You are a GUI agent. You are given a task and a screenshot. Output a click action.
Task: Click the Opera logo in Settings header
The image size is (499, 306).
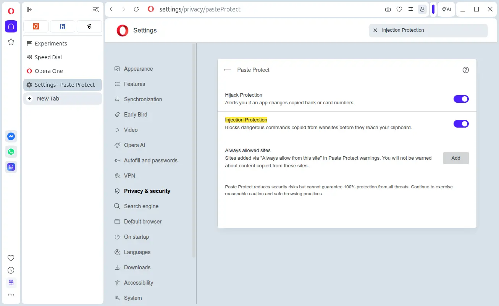click(x=123, y=31)
